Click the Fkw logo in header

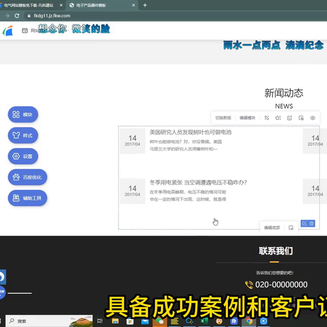[x=8, y=31]
